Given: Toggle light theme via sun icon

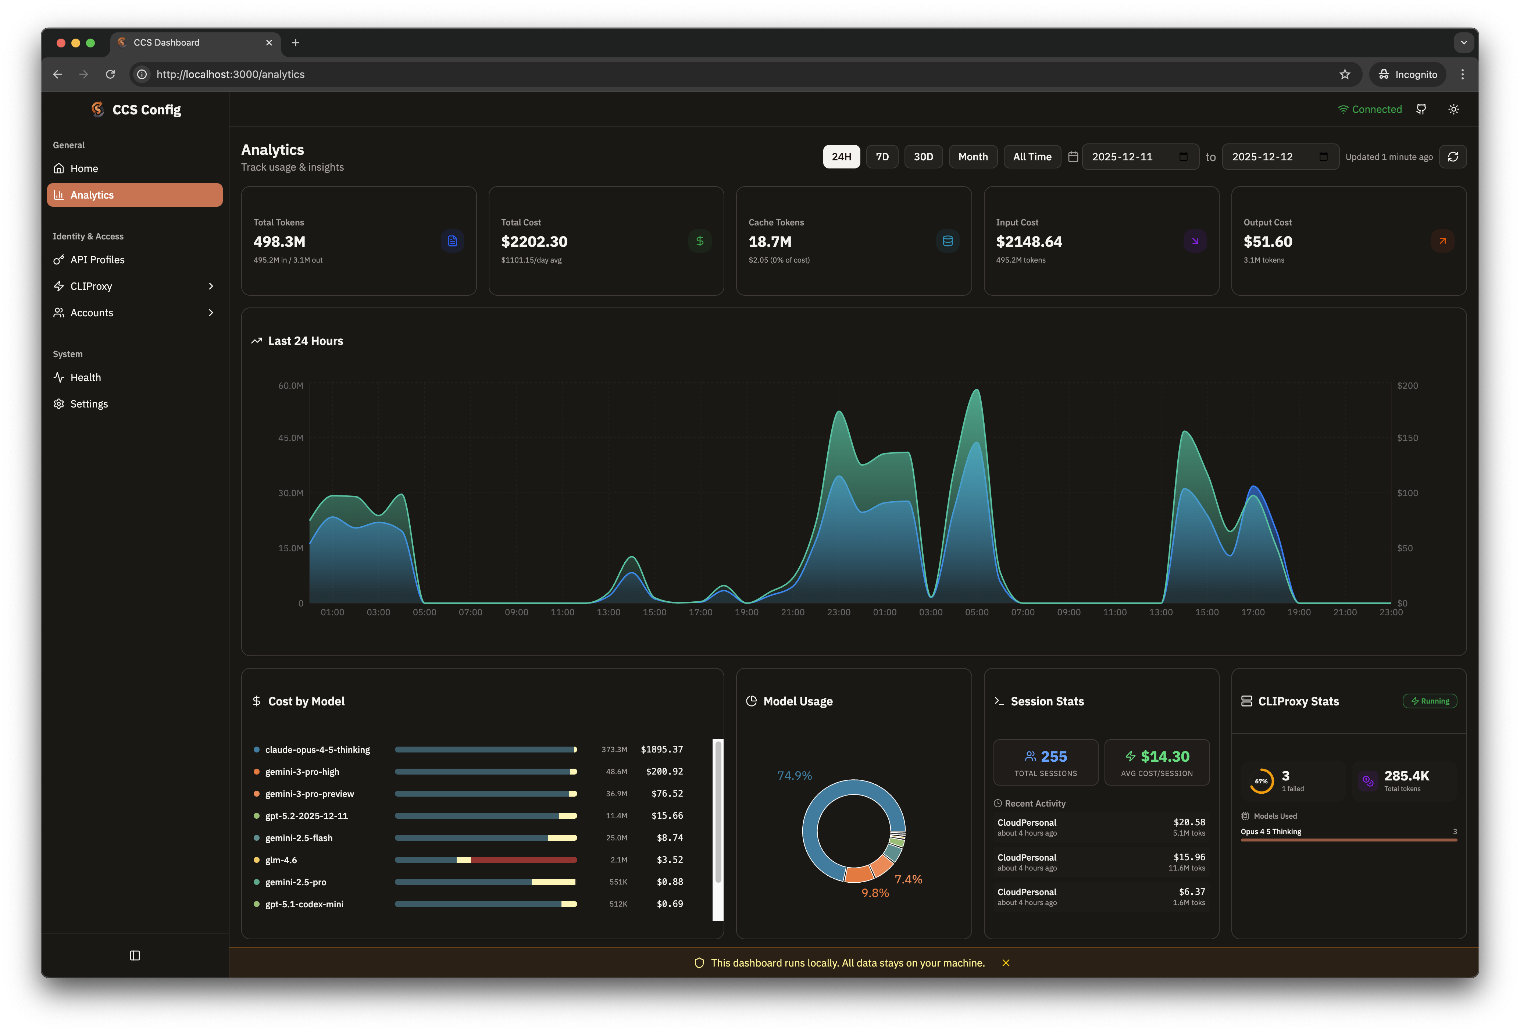Looking at the screenshot, I should tap(1453, 109).
